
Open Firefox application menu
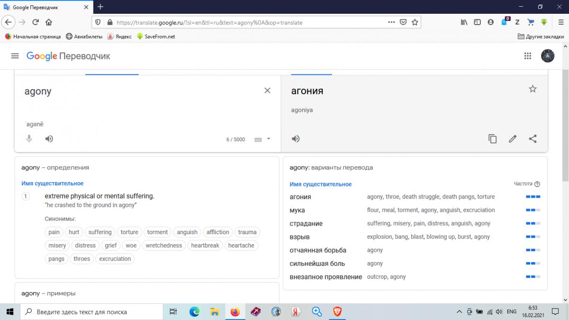click(x=560, y=22)
